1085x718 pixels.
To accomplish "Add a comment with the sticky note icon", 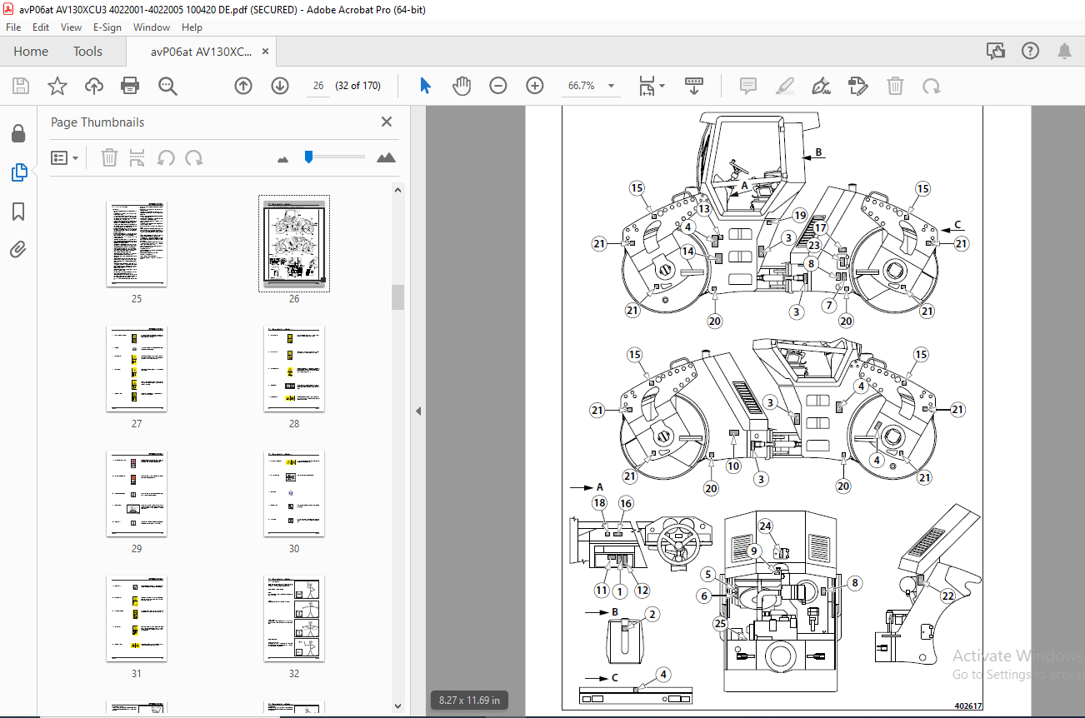I will (747, 86).
